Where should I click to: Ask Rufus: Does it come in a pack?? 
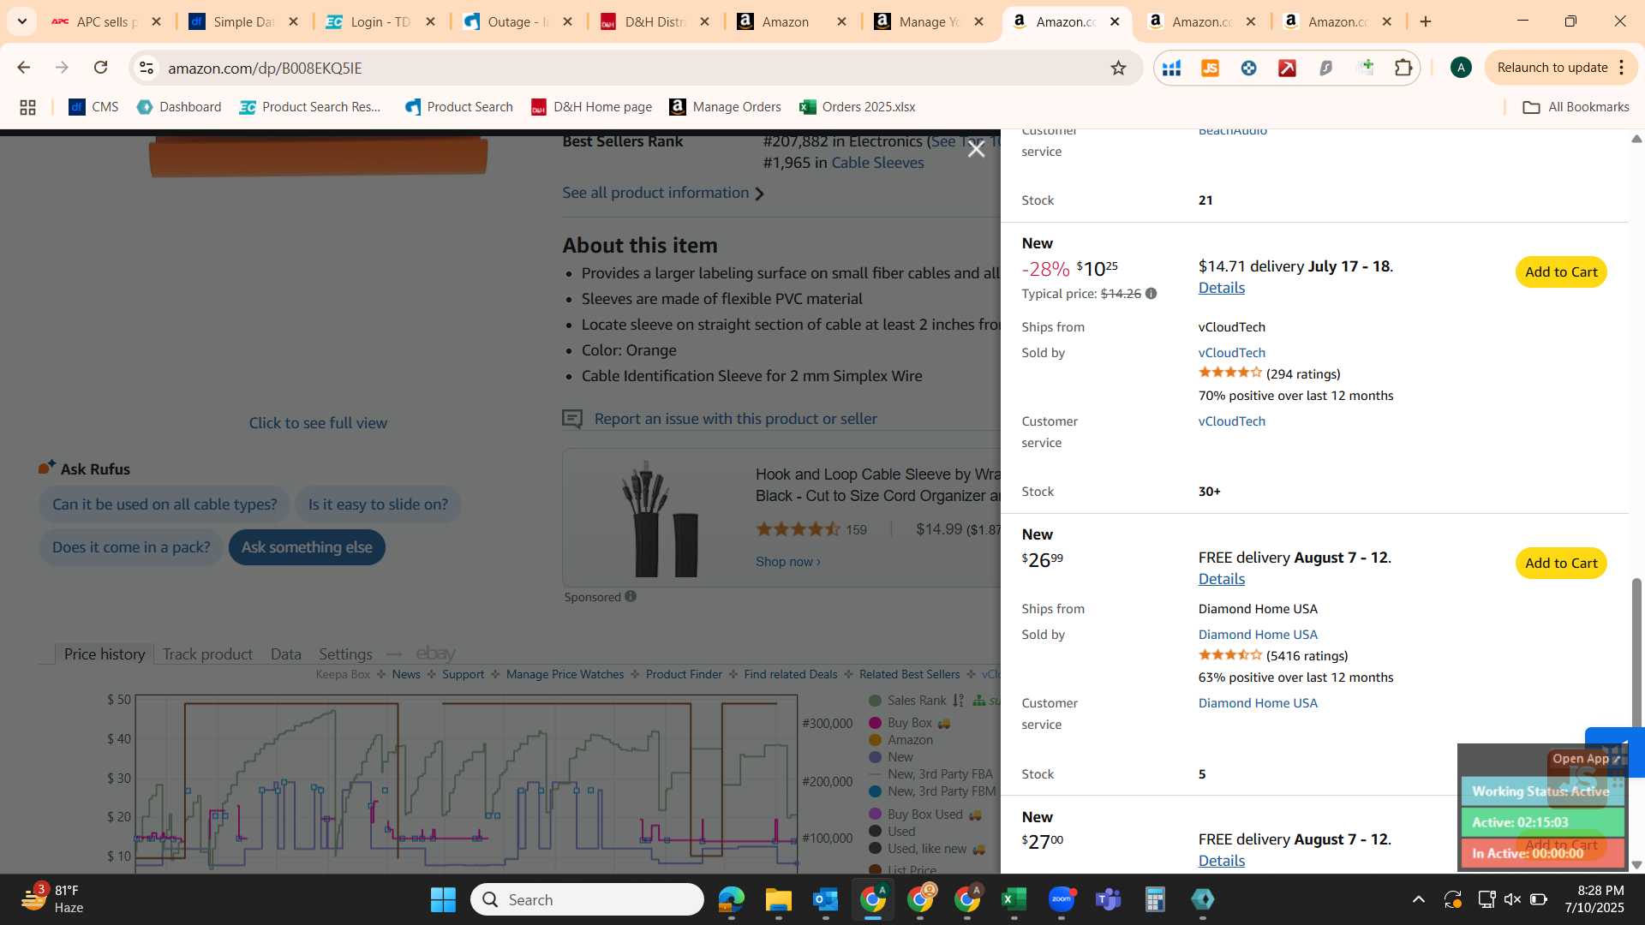[x=131, y=547]
